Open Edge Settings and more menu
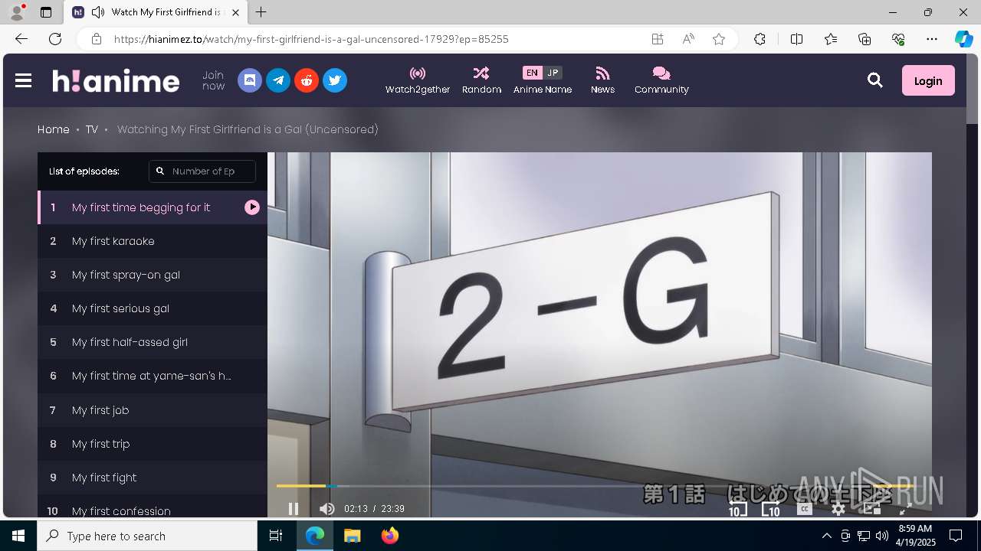 click(x=932, y=39)
